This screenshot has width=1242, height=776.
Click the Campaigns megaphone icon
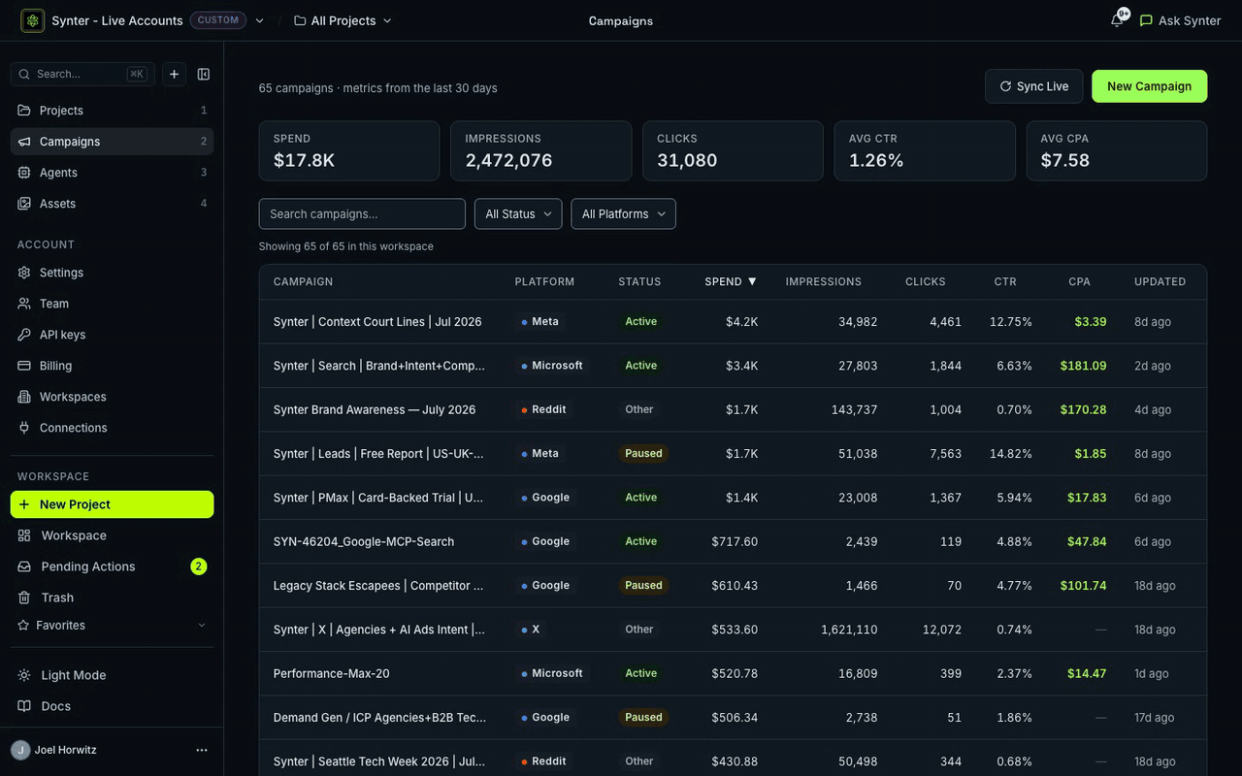(24, 142)
